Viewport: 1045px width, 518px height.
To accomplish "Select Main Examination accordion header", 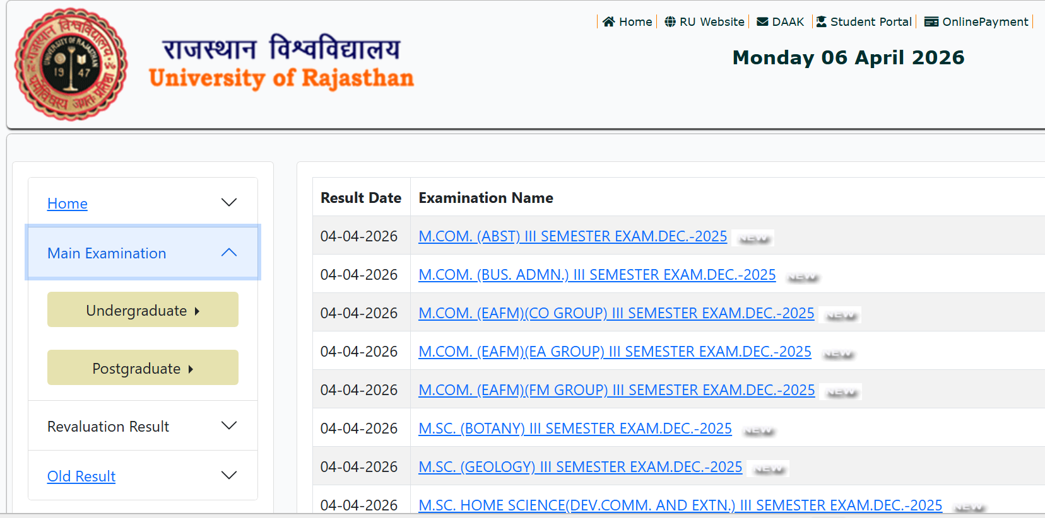I will click(143, 253).
